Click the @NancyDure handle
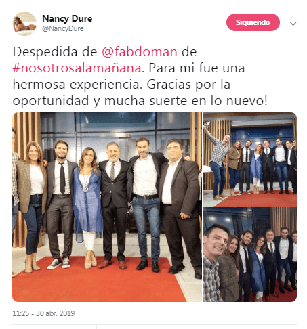Viewport: 307px width, 329px height. click(63, 28)
